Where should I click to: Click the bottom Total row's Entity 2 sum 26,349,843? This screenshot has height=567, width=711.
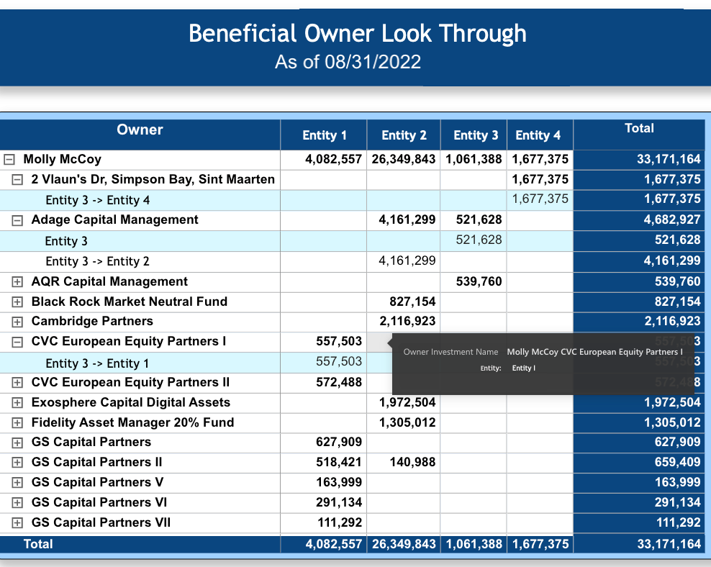404,544
